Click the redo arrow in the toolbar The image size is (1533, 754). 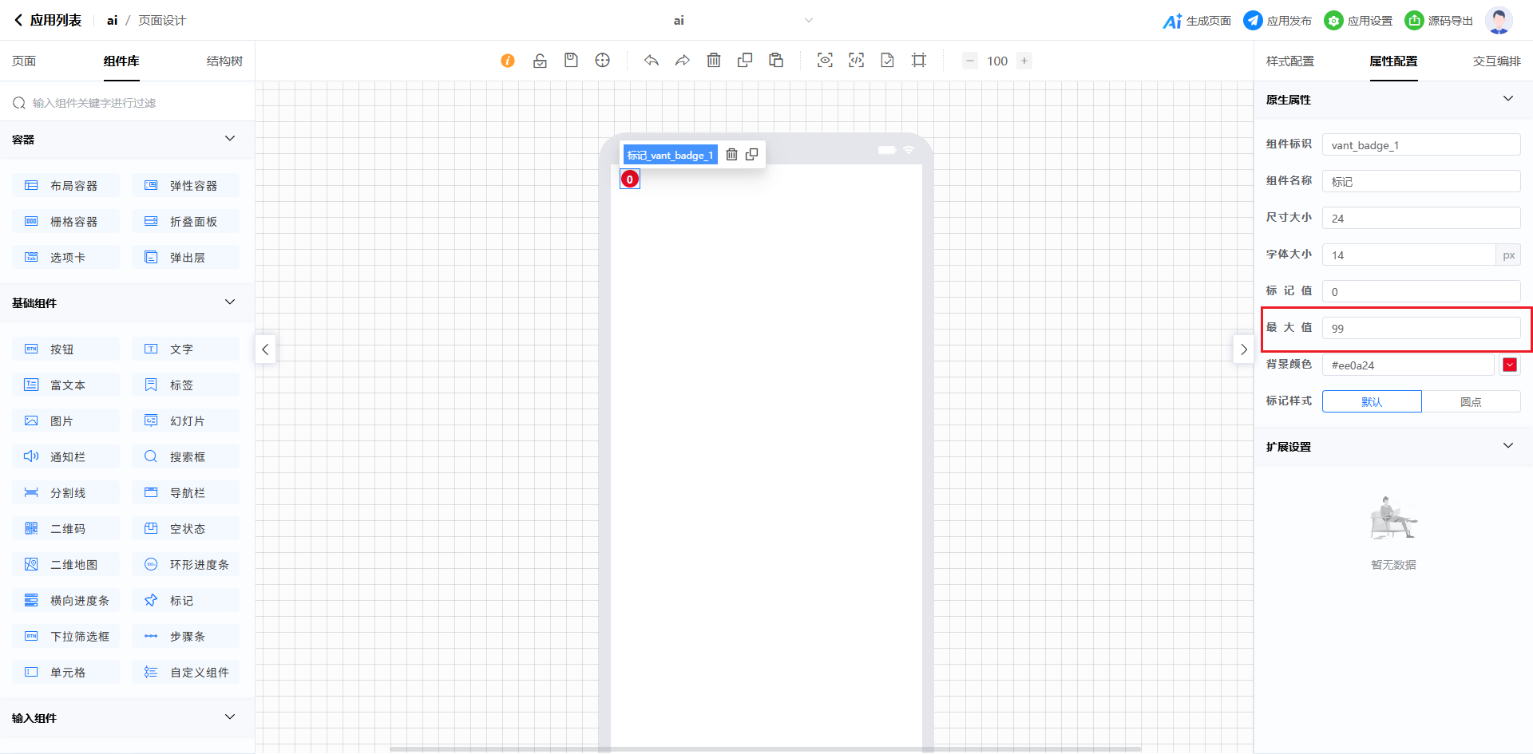[x=683, y=61]
